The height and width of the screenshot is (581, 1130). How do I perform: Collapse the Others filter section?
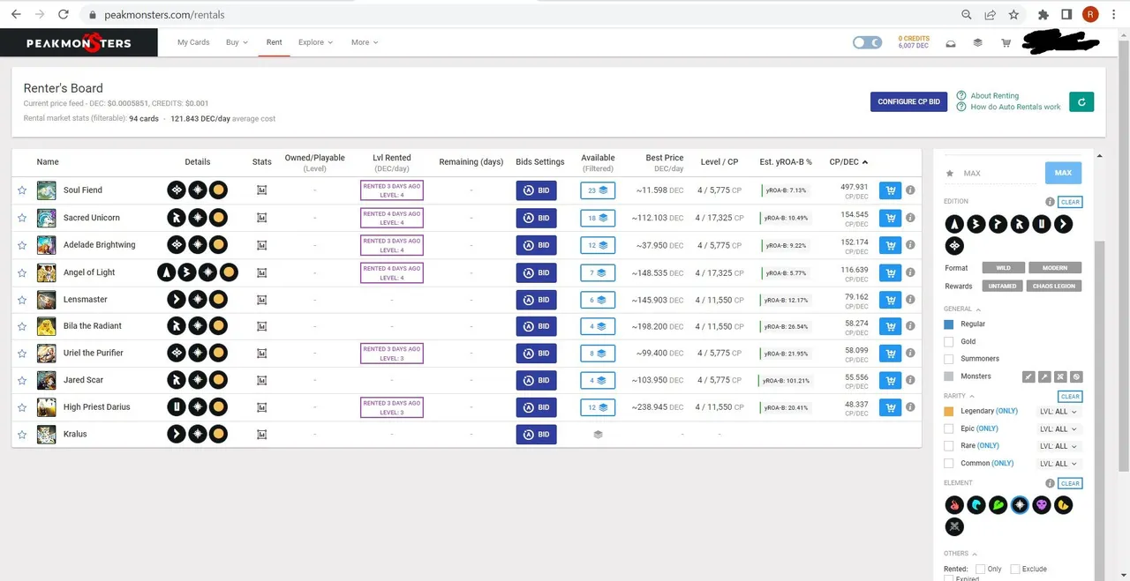coord(960,554)
